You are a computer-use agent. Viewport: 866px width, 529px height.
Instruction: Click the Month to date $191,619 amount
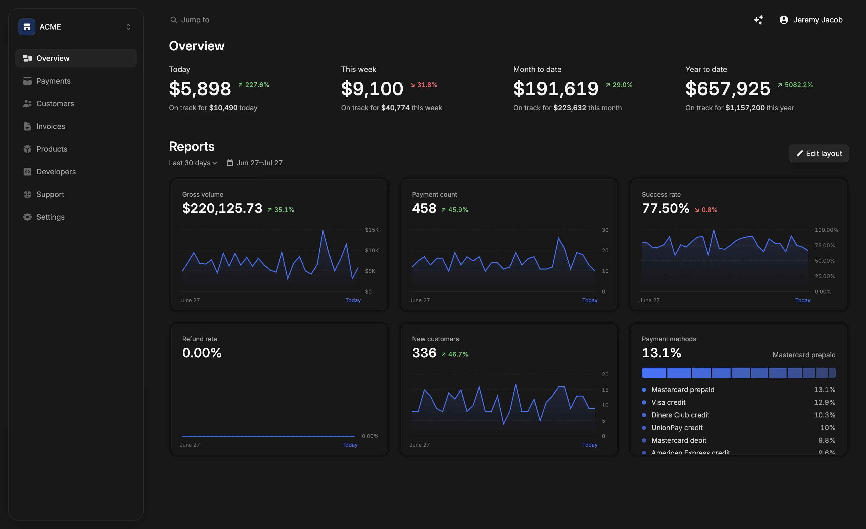click(x=556, y=88)
